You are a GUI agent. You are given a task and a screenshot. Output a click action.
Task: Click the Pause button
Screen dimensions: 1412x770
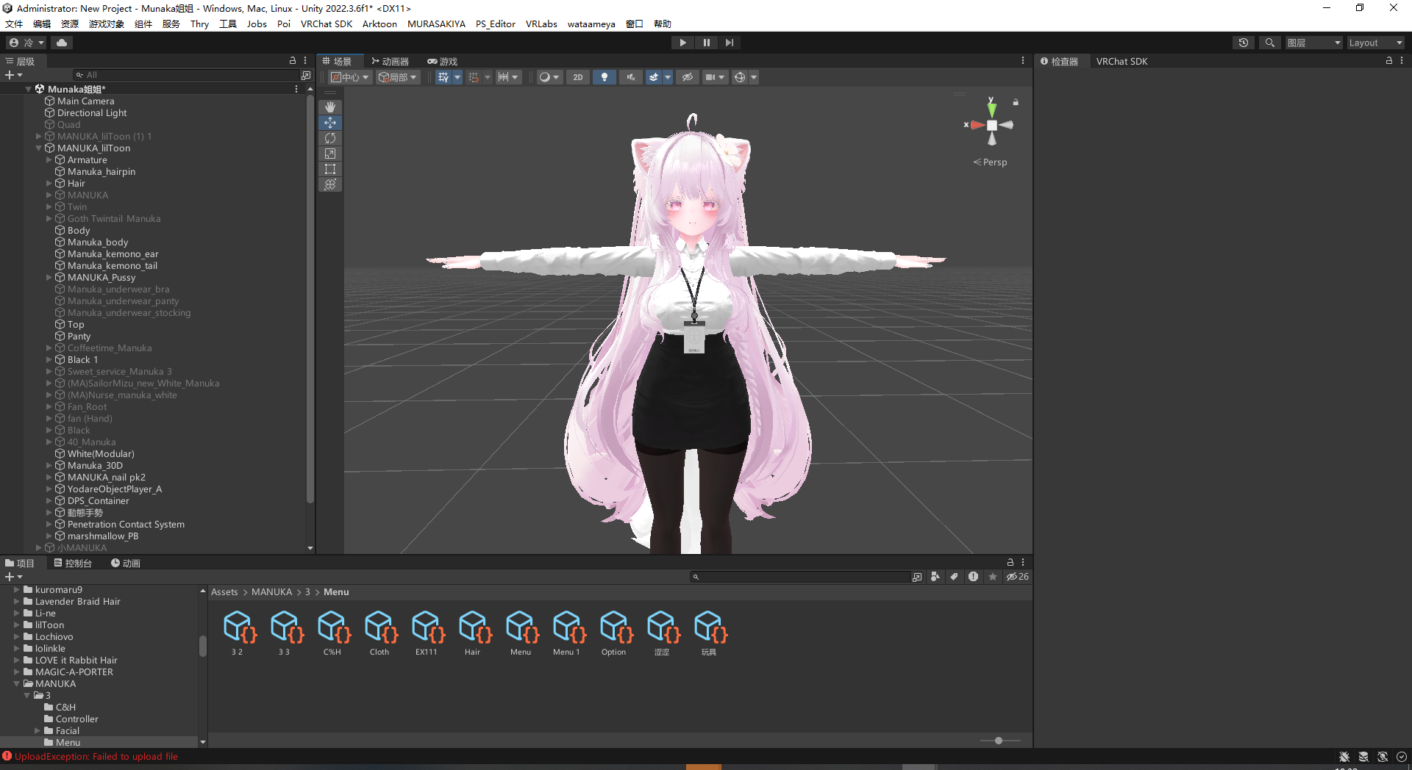(706, 43)
